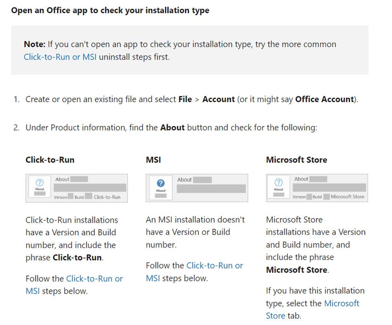Click the 'Build' text in Microsoft Store example image
The height and width of the screenshot is (325, 392).
coord(317,197)
